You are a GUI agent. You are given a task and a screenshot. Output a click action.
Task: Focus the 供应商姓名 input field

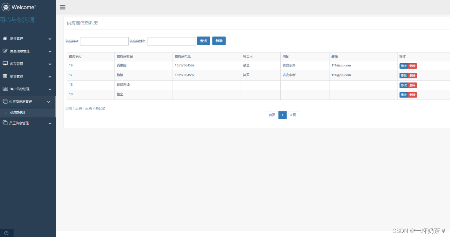[172, 41]
